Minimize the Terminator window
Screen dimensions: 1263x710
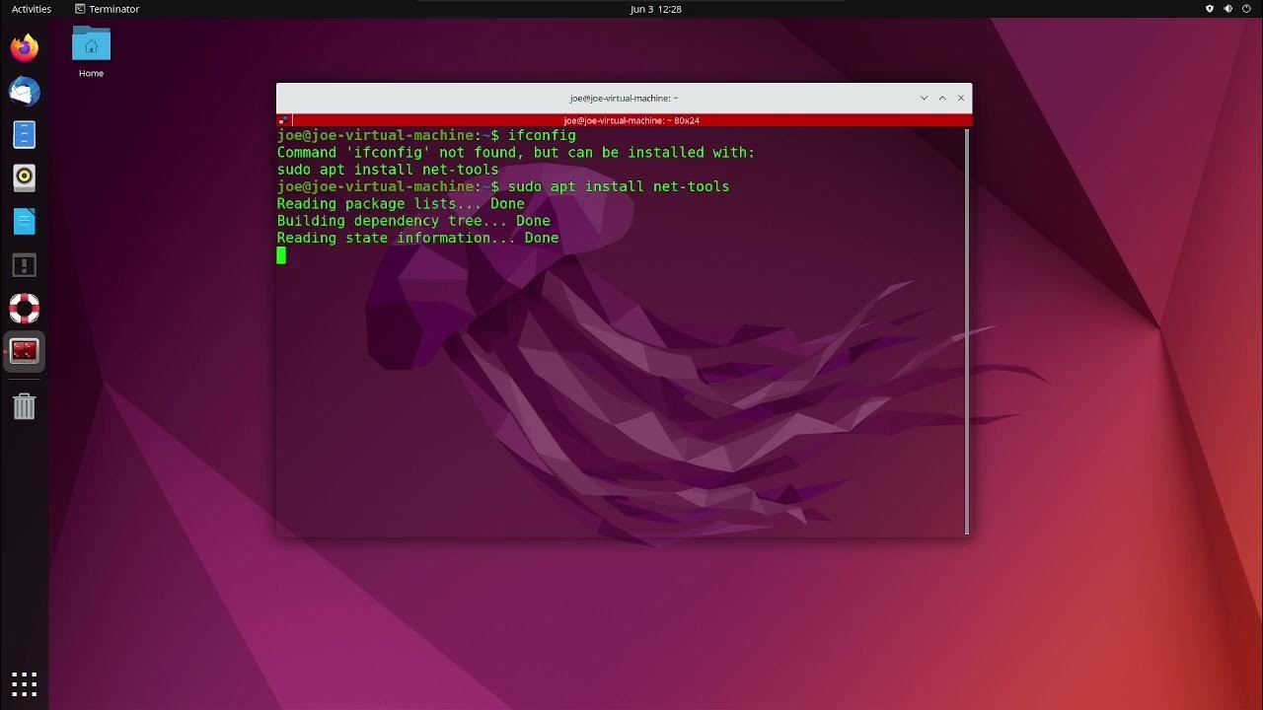pyautogui.click(x=924, y=98)
